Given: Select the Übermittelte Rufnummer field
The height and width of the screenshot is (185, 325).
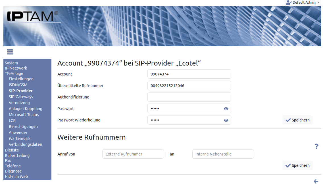Looking at the screenshot, I should point(189,85).
